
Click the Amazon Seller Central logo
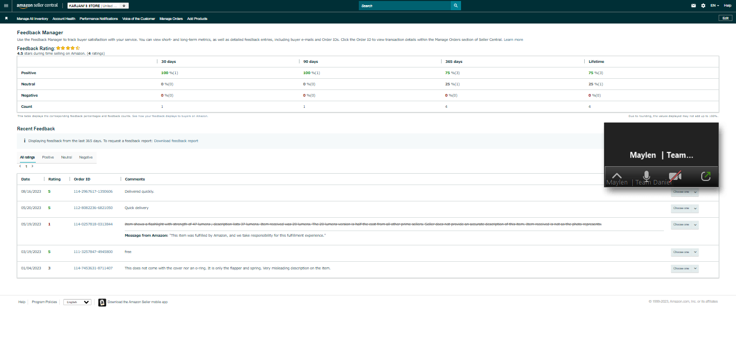pos(37,6)
